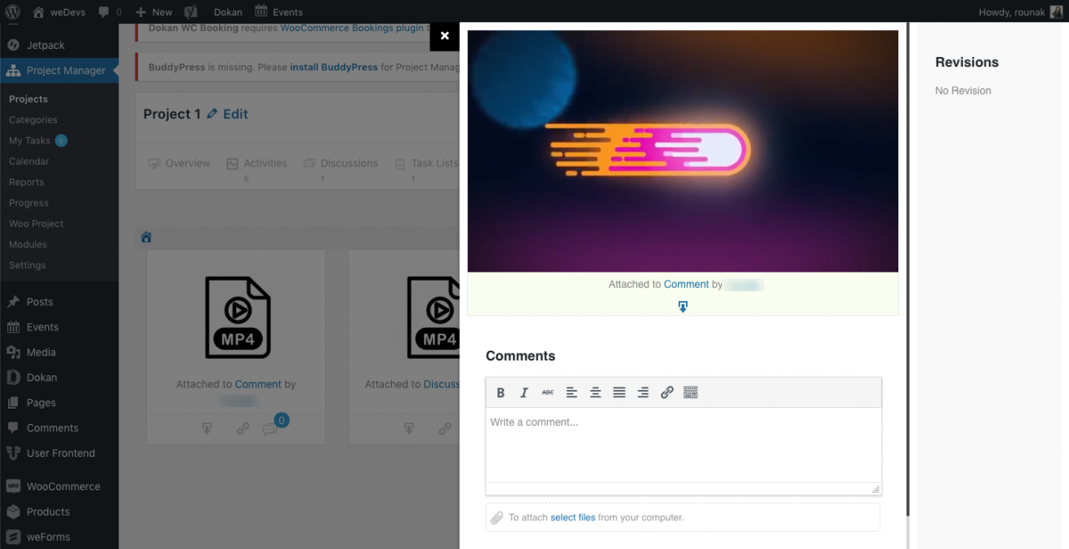Go to weDevs site home
This screenshot has width=1069, height=549.
[60, 11]
